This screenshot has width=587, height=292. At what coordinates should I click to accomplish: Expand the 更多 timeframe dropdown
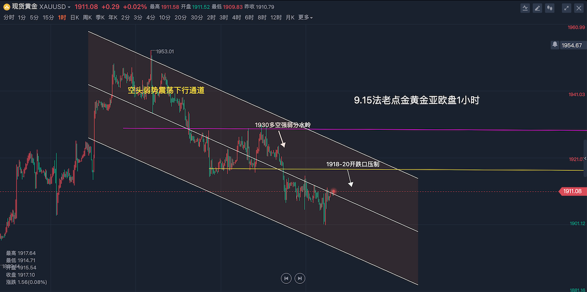(x=305, y=17)
